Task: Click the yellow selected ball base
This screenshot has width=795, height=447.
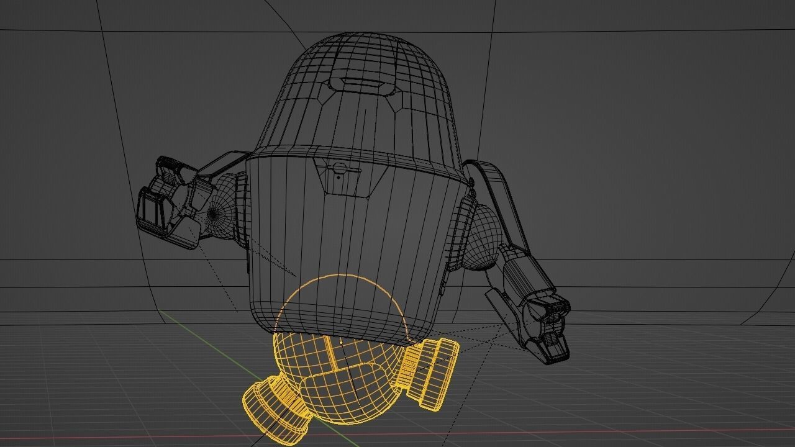Action: pos(339,349)
